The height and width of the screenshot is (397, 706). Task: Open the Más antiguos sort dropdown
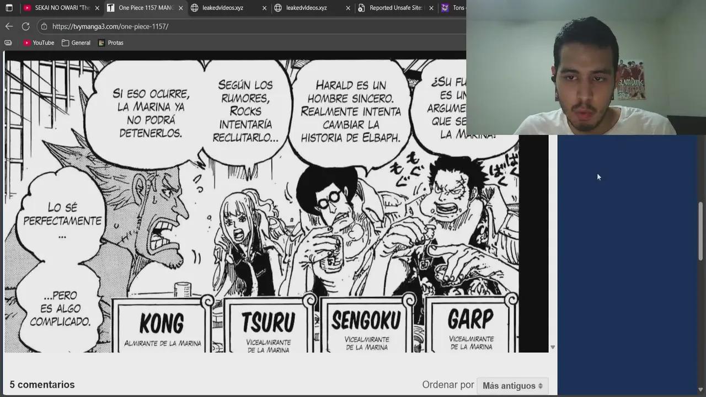tap(512, 385)
